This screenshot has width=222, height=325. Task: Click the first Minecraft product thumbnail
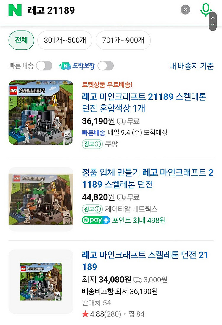pyautogui.click(x=41, y=112)
